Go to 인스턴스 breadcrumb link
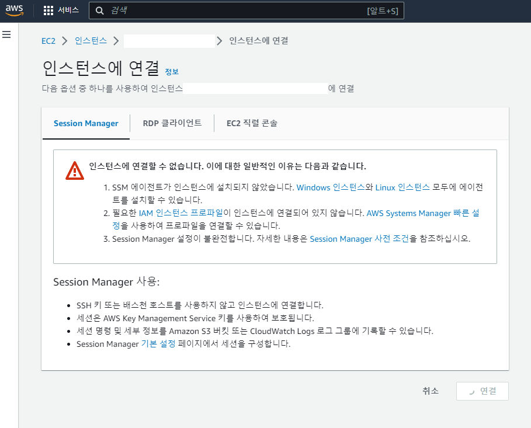 click(x=91, y=41)
